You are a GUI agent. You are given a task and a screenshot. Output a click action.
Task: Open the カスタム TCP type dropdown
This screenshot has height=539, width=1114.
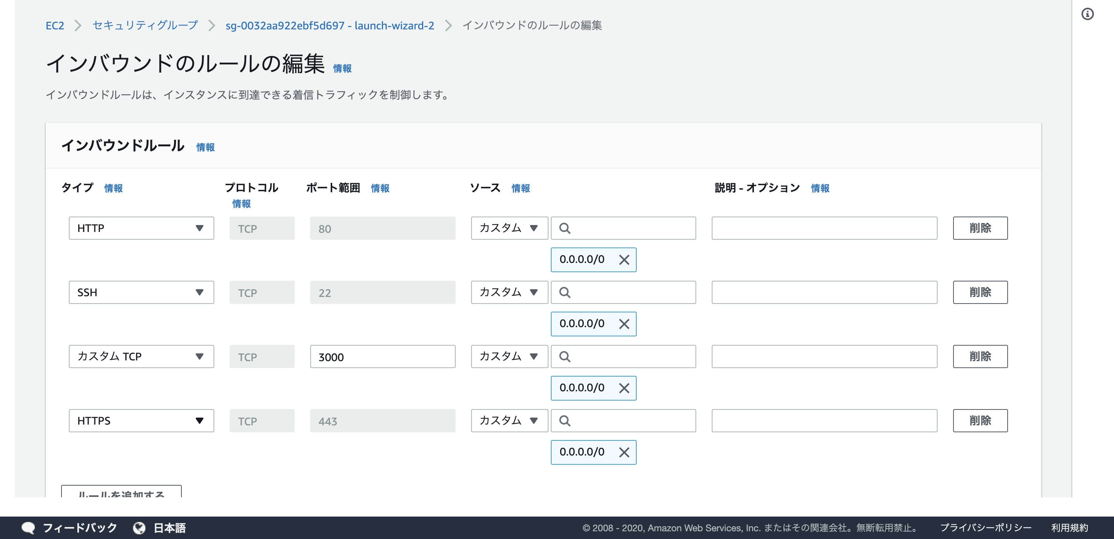[142, 356]
